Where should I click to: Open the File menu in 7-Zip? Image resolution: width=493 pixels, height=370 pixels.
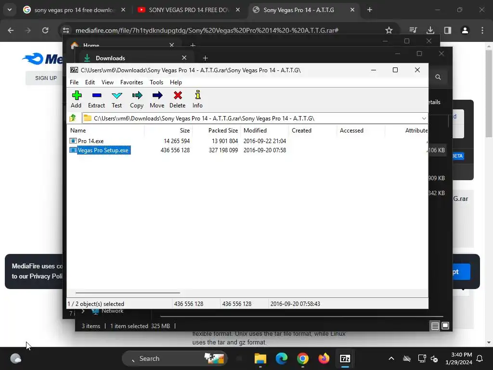click(74, 82)
